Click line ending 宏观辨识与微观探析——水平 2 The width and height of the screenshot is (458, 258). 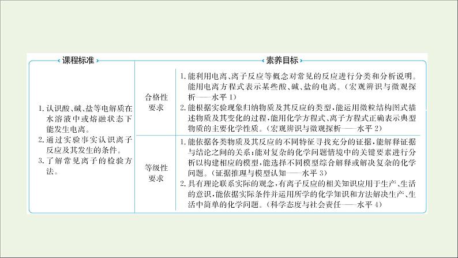click(x=285, y=129)
